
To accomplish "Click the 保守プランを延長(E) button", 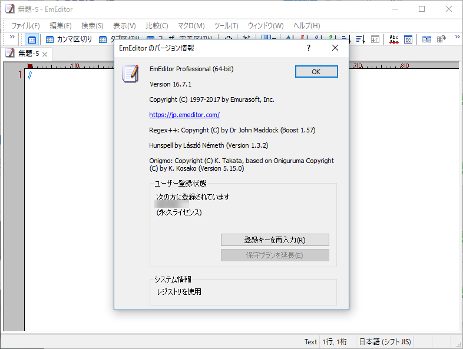I will tap(275, 255).
